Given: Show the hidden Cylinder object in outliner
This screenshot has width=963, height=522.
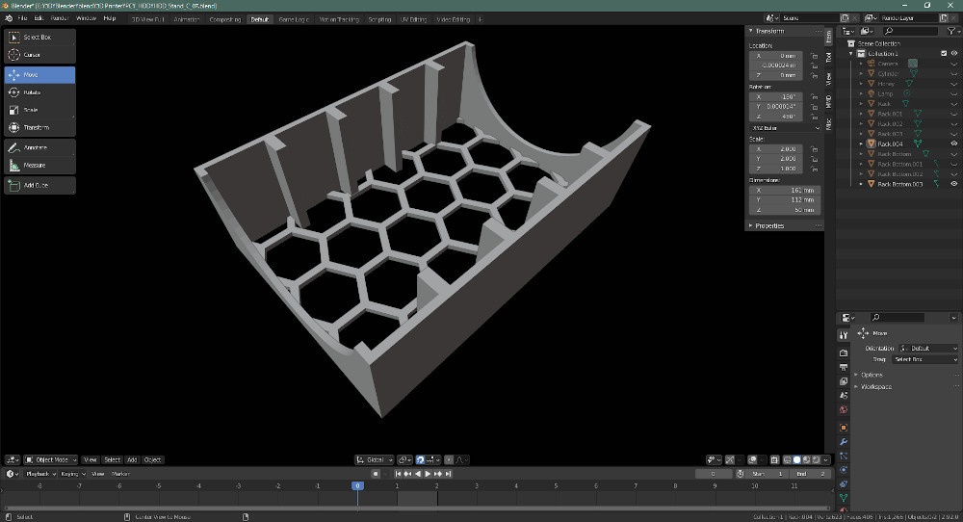Looking at the screenshot, I should point(953,74).
